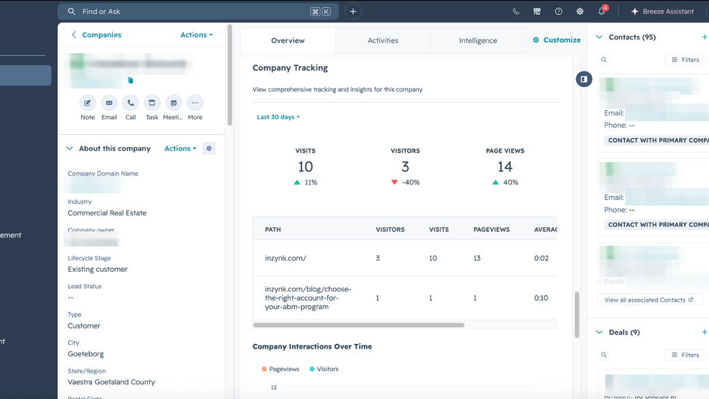Image resolution: width=709 pixels, height=399 pixels.
Task: Click the copy icon under company name
Action: pos(130,80)
